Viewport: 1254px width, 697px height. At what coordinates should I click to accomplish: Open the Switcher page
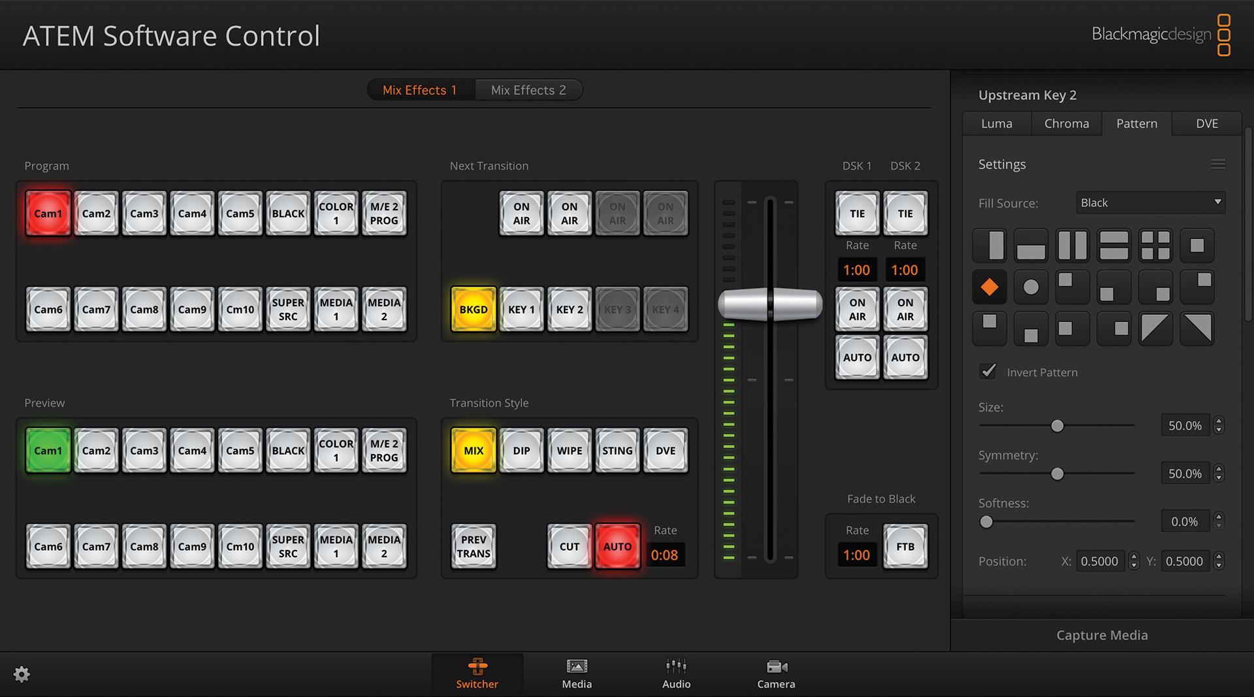[477, 674]
